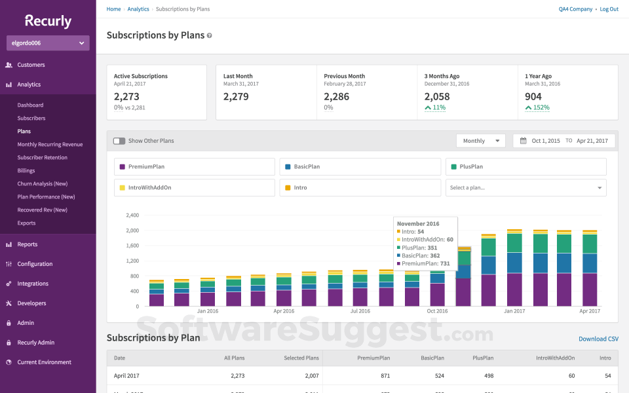Open the Monthly interval dropdown
The height and width of the screenshot is (393, 629).
[480, 140]
